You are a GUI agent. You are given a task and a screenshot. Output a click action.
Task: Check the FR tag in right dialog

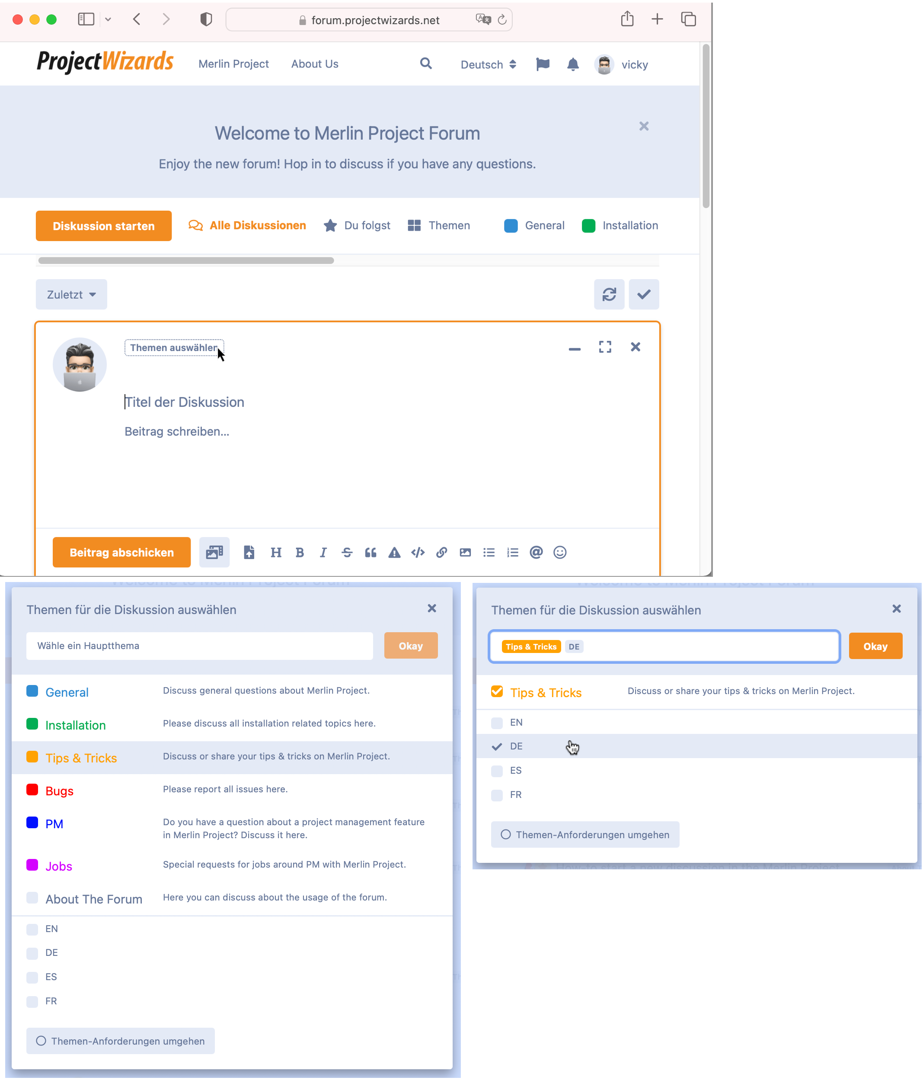(x=497, y=795)
